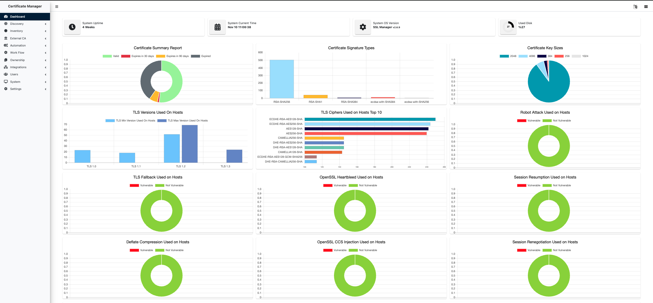Open the Integrations sidebar entry
The image size is (653, 303).
click(18, 67)
